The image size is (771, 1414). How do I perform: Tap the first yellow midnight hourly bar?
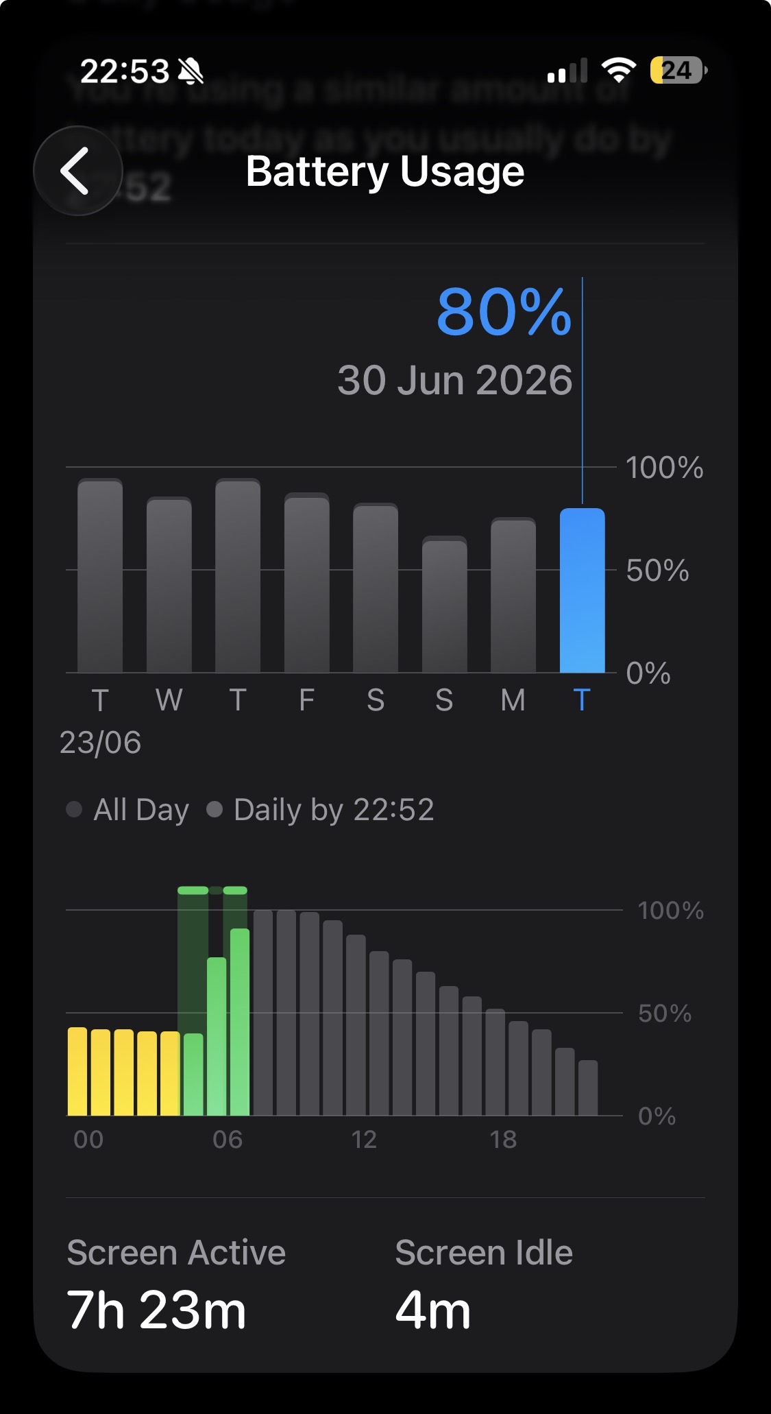[x=77, y=1071]
